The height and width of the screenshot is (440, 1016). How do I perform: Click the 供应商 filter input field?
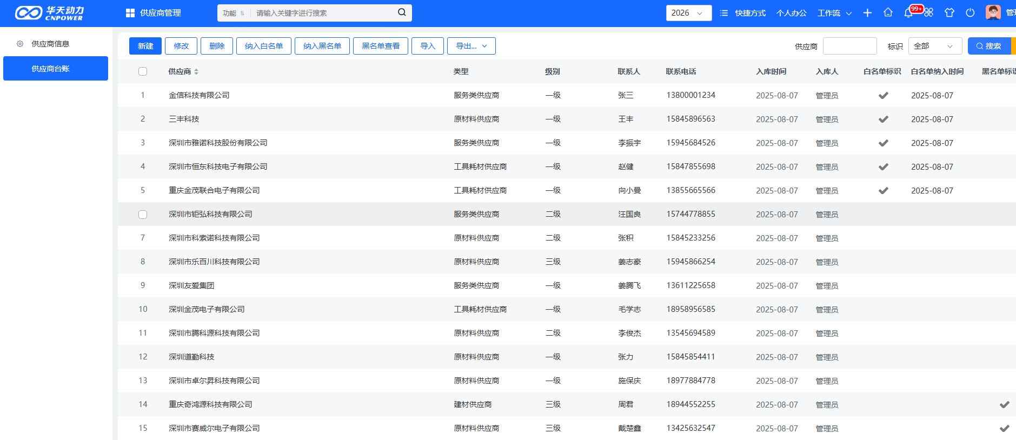849,46
